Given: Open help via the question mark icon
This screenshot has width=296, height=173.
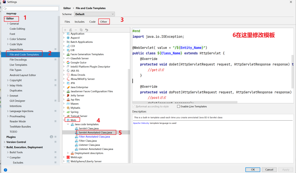Looking at the screenshot, I should (x=5, y=170).
